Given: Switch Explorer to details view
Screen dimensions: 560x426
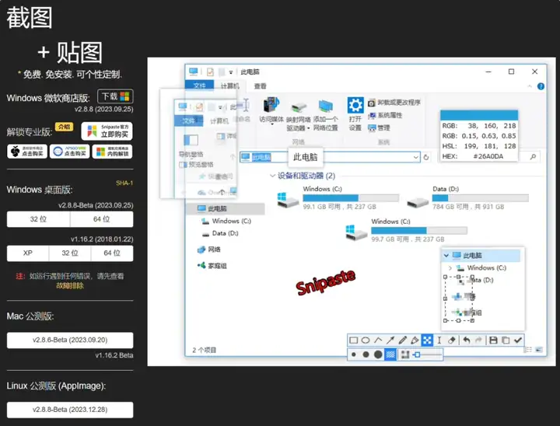Looking at the screenshot, I should pos(528,350).
